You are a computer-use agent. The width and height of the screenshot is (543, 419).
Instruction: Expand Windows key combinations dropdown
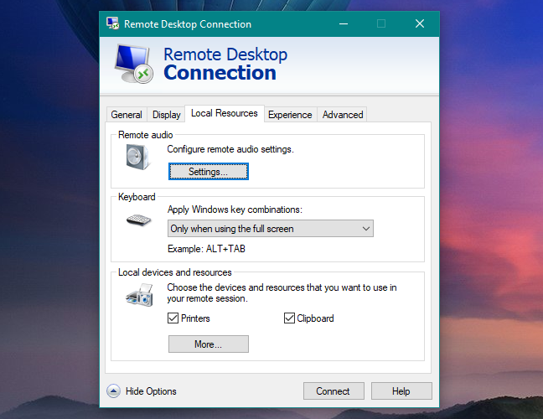pyautogui.click(x=271, y=229)
